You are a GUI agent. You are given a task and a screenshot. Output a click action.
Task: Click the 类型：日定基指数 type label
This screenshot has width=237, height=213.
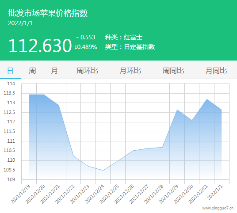[130, 47]
